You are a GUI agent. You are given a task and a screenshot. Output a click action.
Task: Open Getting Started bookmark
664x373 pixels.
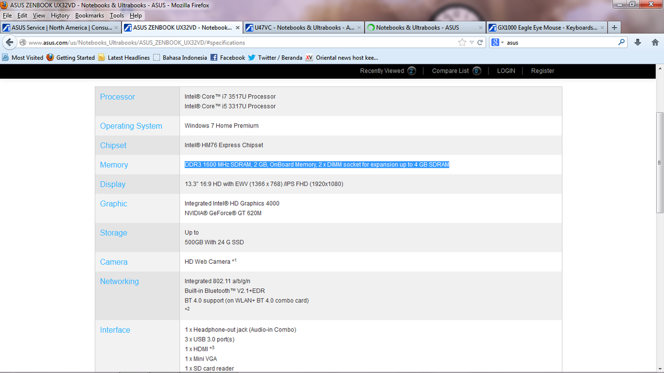pos(71,58)
